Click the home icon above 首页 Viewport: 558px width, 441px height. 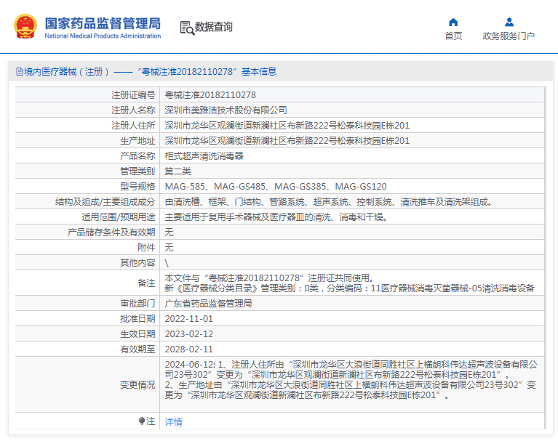[x=453, y=23]
